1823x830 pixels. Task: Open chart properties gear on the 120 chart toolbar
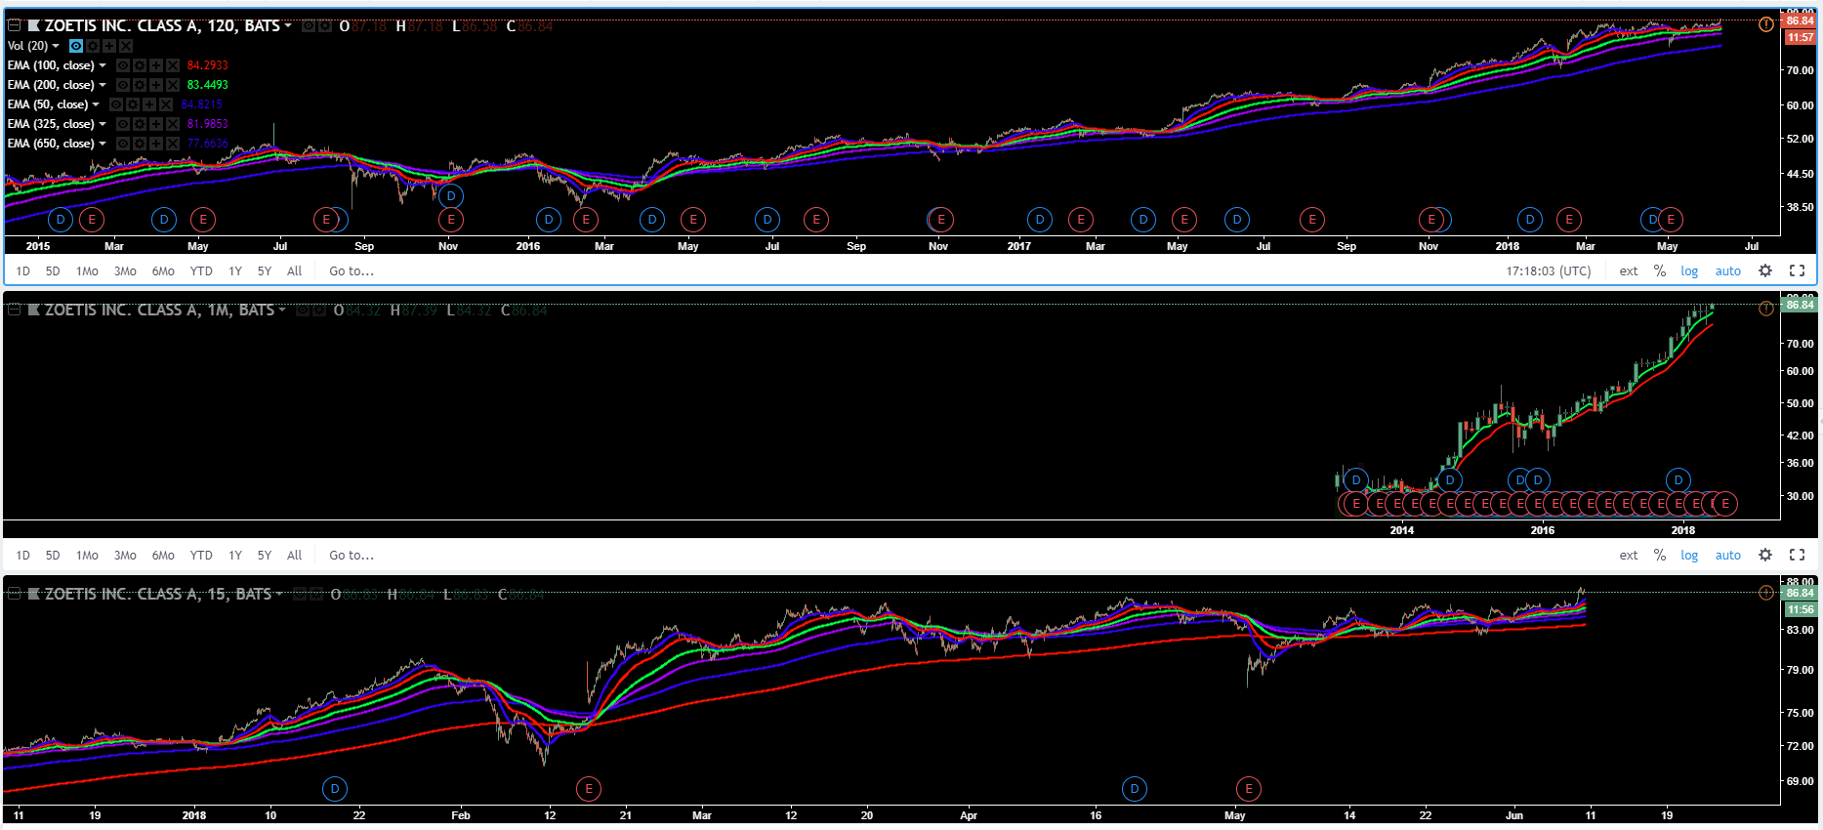coord(1765,270)
